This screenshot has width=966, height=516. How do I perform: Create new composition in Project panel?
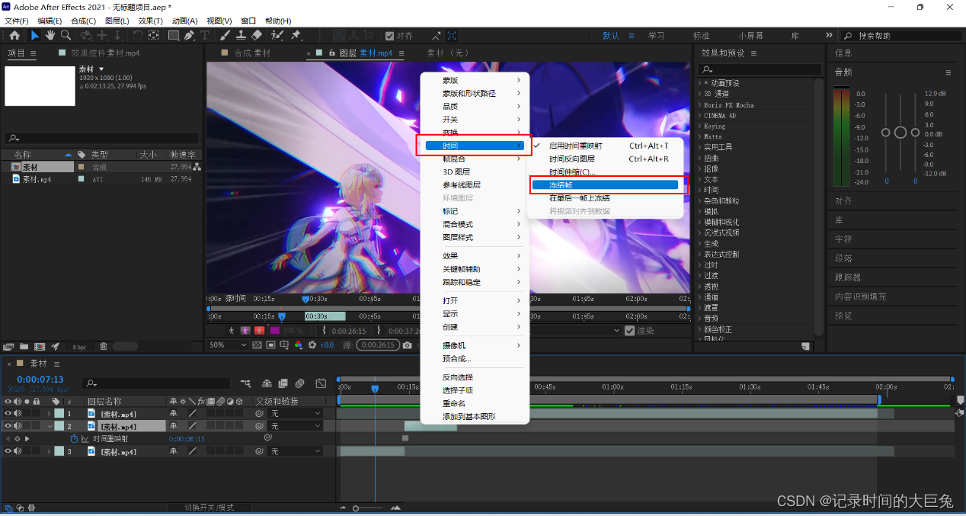point(40,346)
